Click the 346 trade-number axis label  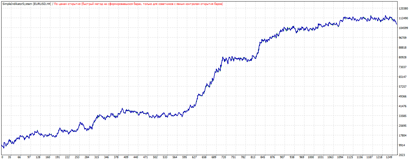tap(106, 158)
